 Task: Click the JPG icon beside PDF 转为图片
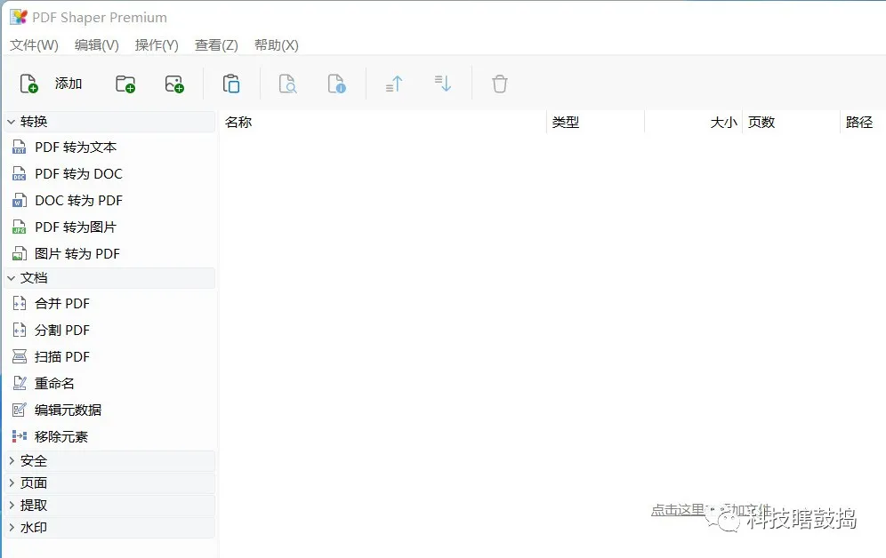(x=20, y=227)
